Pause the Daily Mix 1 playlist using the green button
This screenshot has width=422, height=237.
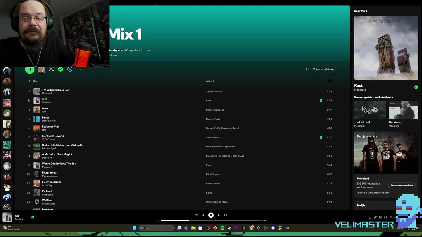30,69
